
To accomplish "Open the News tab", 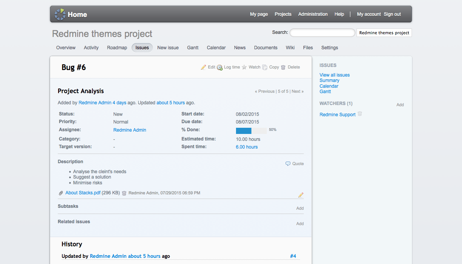I will click(x=240, y=48).
